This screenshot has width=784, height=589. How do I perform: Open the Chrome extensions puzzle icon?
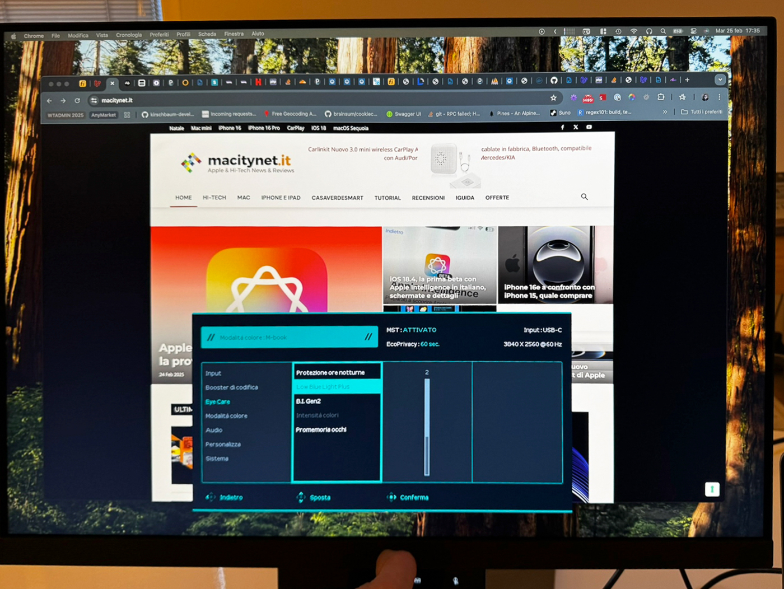coord(661,97)
